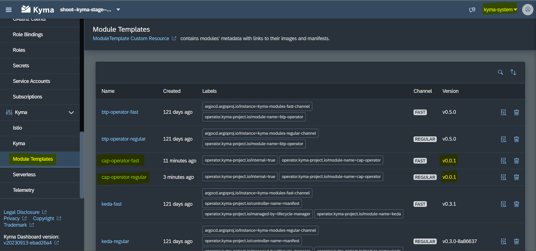536x251 pixels.
Task: Open the hamburger navigation menu
Action: 9,10
